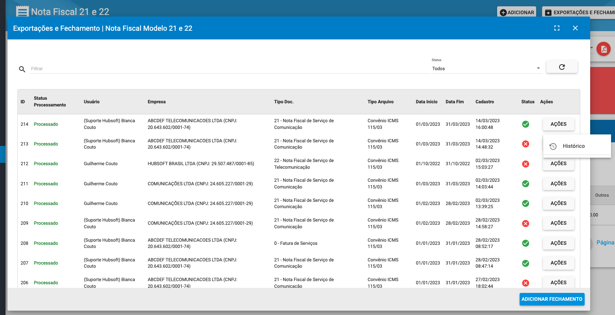
Task: Click the green check status of row 211
Action: point(526,184)
